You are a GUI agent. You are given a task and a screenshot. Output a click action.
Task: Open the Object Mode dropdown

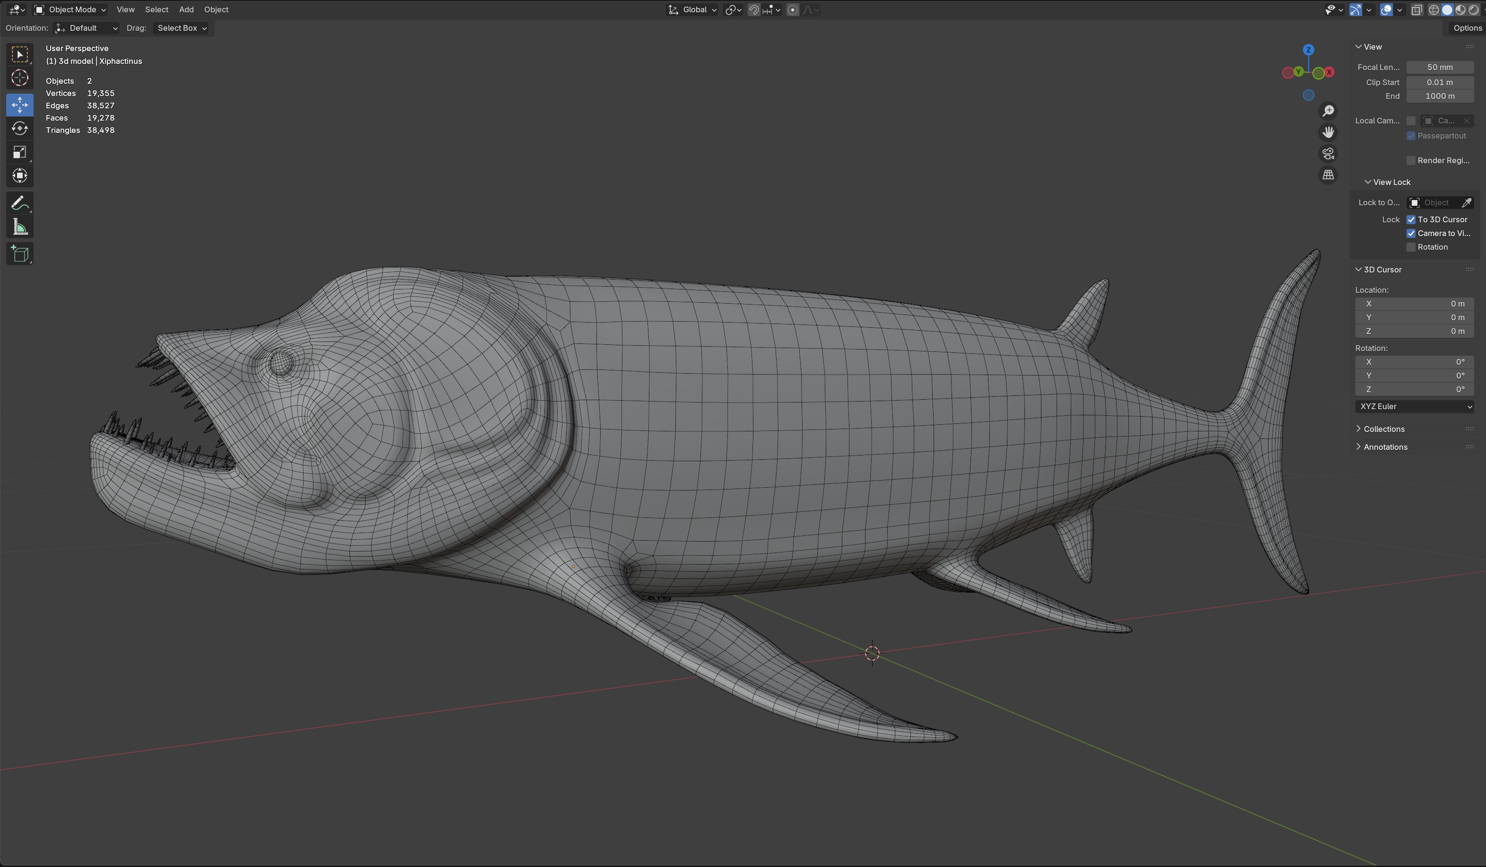coord(70,9)
